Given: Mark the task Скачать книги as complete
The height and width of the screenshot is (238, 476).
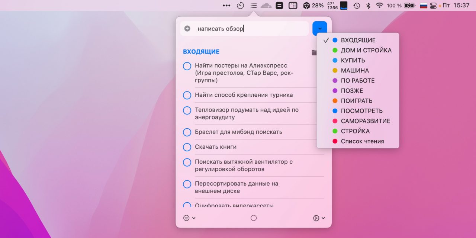Looking at the screenshot, I should tap(187, 147).
